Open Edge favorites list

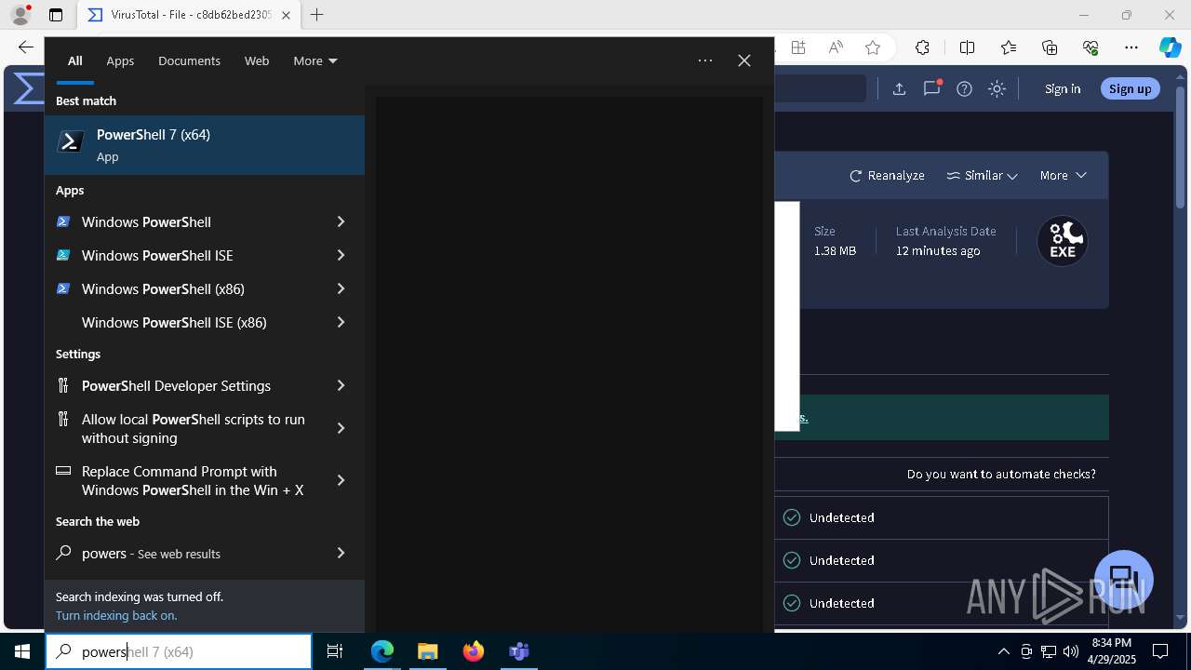[1009, 47]
